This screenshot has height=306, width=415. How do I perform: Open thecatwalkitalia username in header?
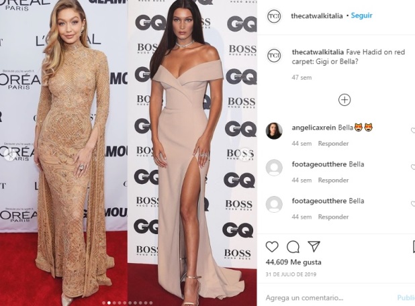317,16
